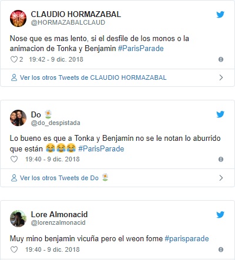Expand chevron beside Ver los otros Tweets de Do
235x260 pixels.
point(221,178)
